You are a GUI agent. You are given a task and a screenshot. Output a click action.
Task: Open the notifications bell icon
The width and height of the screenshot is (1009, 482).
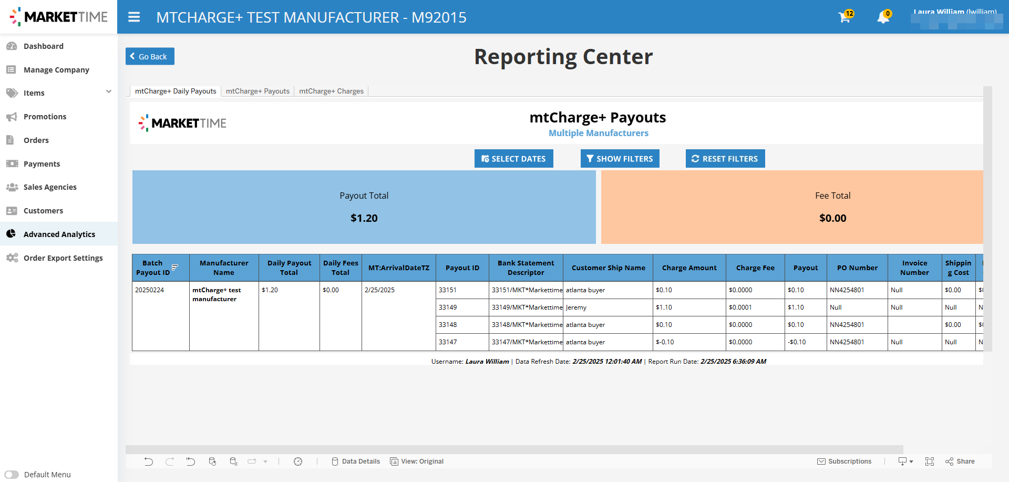coord(883,17)
